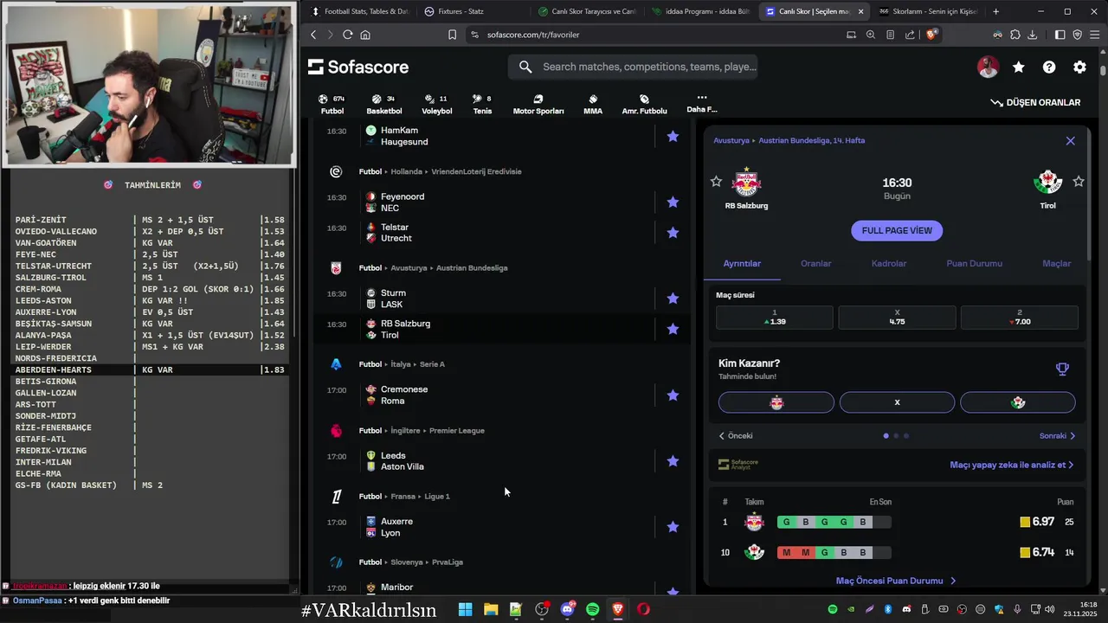Unfavorite the Feyenoord–NEC match star

(x=673, y=202)
